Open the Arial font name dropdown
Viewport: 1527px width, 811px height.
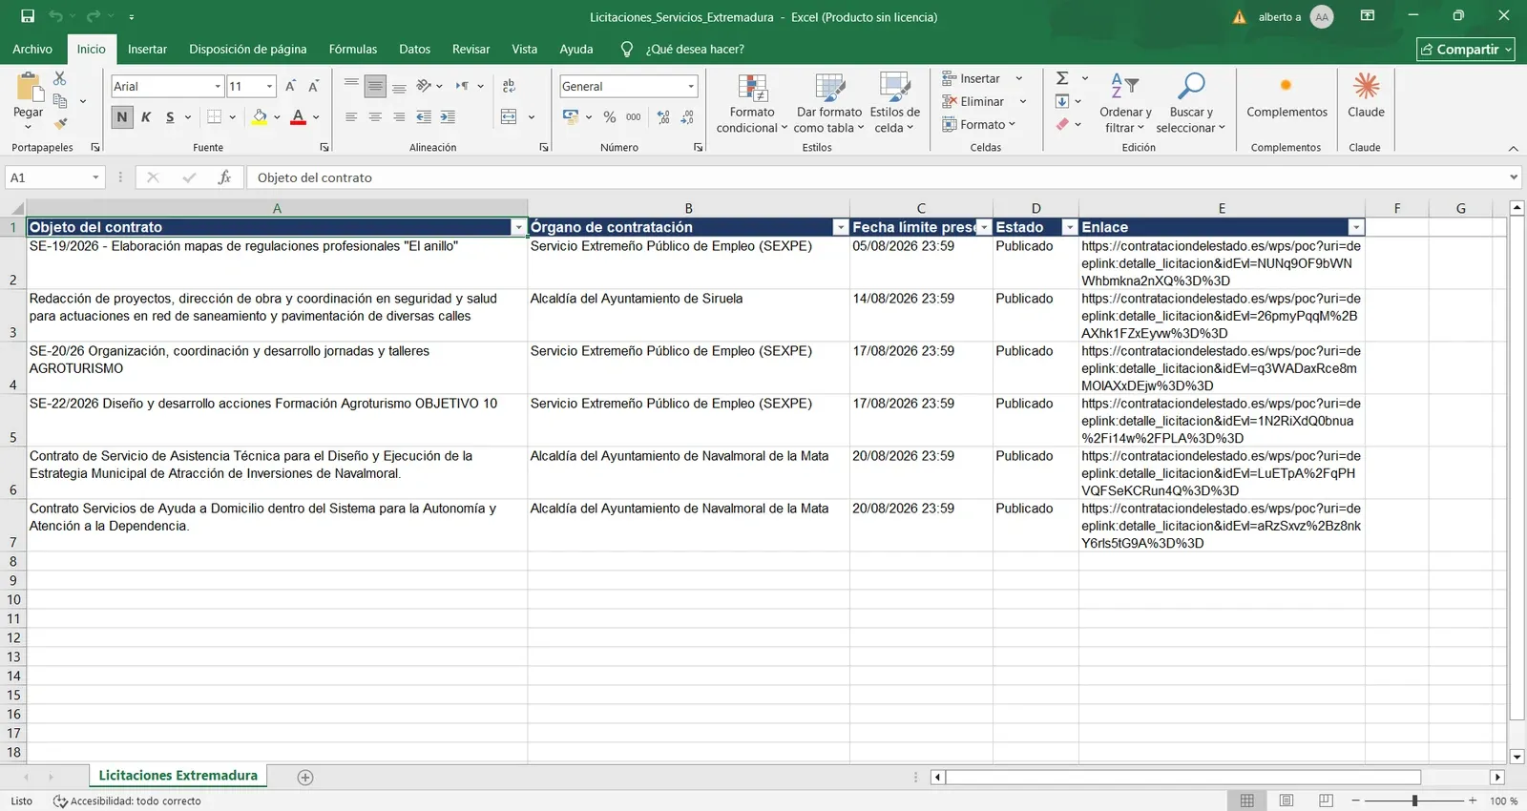pos(218,86)
